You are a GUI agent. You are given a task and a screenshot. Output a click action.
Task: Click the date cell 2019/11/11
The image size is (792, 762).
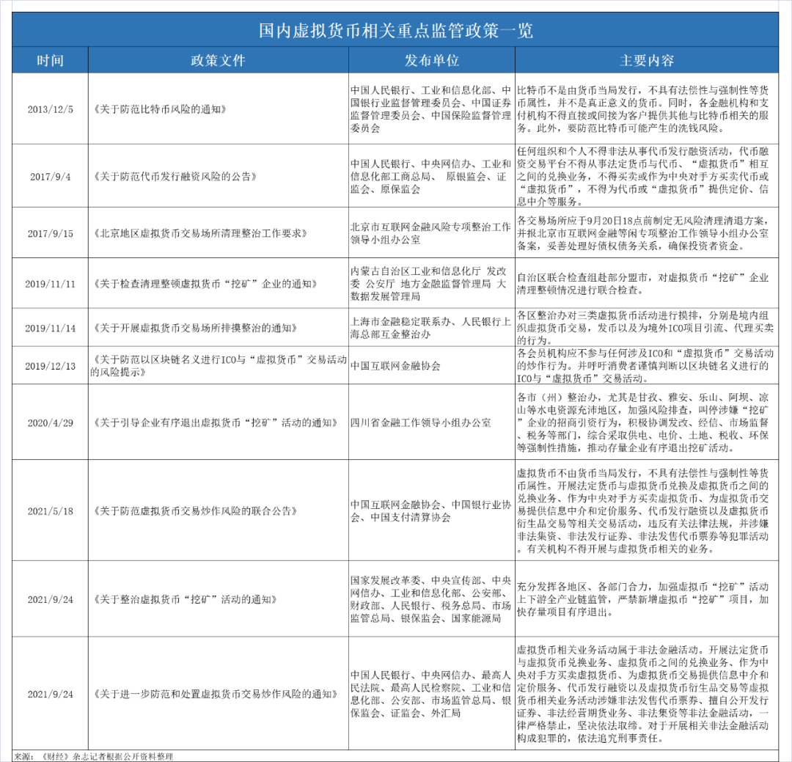click(x=48, y=282)
